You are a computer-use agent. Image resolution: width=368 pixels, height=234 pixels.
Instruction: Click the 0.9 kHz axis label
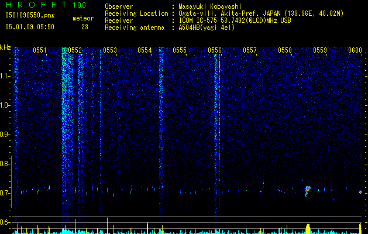[x=4, y=135]
